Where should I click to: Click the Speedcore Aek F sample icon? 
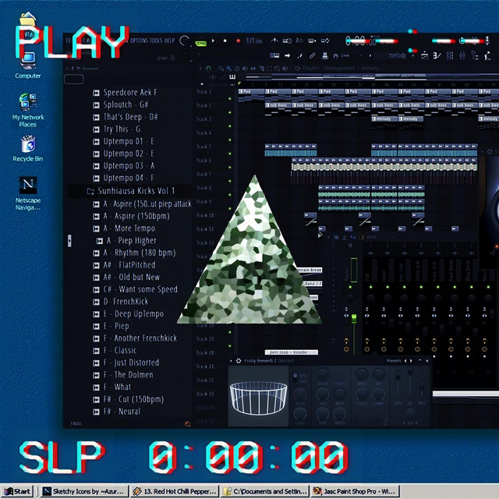[x=94, y=92]
